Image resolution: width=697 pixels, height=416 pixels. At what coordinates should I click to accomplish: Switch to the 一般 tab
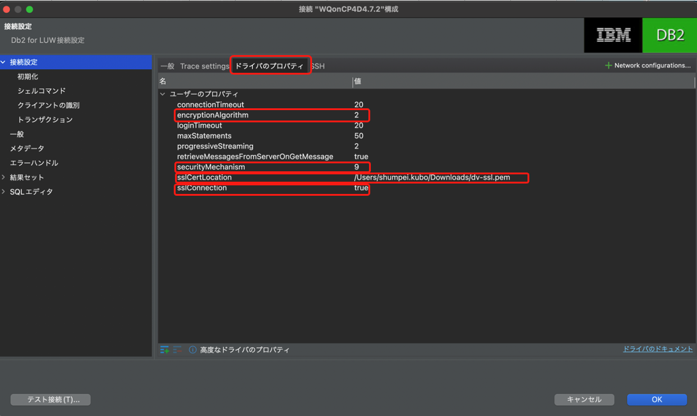[168, 66]
